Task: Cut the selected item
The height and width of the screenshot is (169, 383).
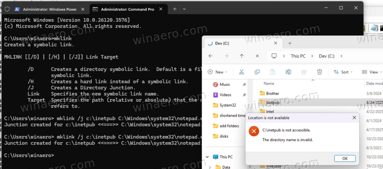Action: [x=242, y=72]
